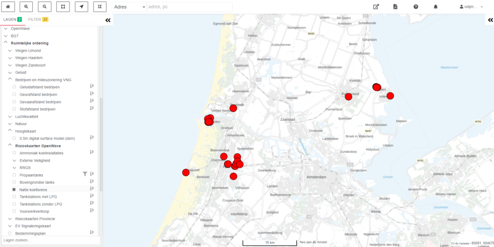
Task: Open info for Natte koeltorens layer
Action: click(x=92, y=189)
